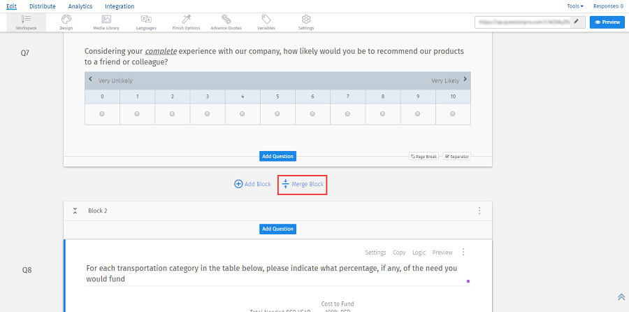Click Merge Block link
The height and width of the screenshot is (312, 629).
pos(303,184)
